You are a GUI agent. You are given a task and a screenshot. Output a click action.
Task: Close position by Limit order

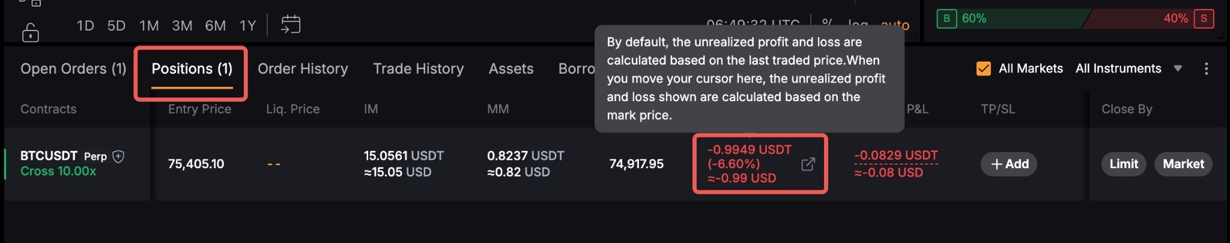click(x=1123, y=164)
